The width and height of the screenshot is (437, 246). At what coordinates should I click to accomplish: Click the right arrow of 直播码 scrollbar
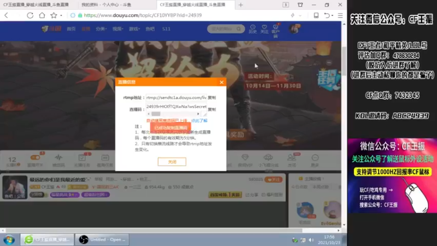[x=198, y=114]
